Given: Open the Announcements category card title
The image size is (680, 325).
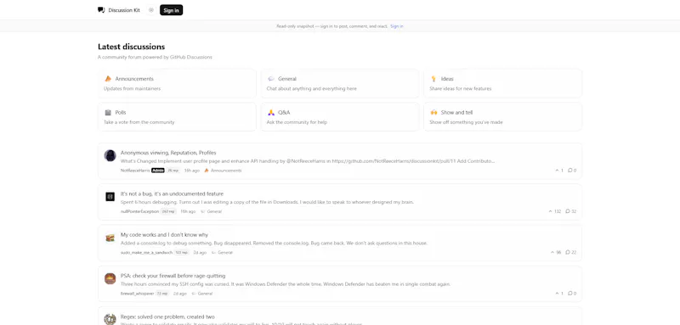Looking at the screenshot, I should (x=134, y=79).
